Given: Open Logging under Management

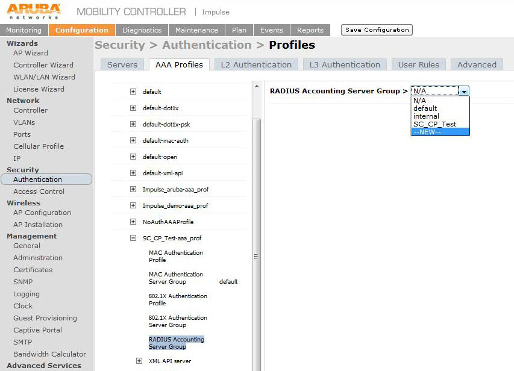Looking at the screenshot, I should click(27, 294).
